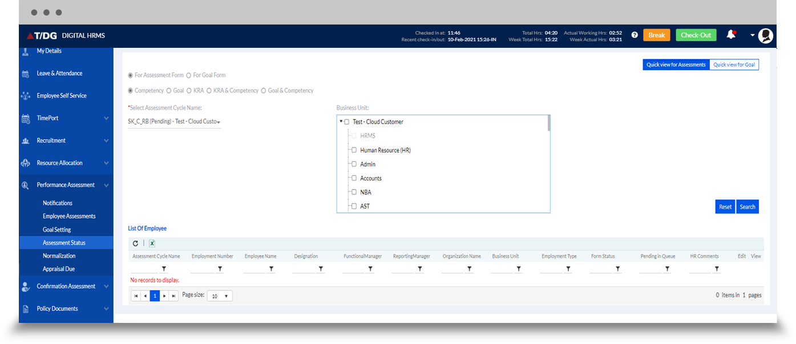This screenshot has width=796, height=344.
Task: Click the Confirmation Assessment sidebar icon
Action: (25, 286)
